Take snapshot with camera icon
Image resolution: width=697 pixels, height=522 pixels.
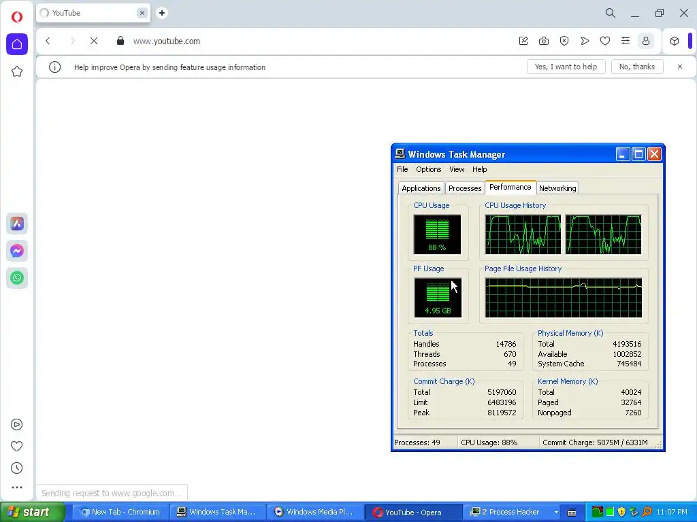click(x=544, y=41)
